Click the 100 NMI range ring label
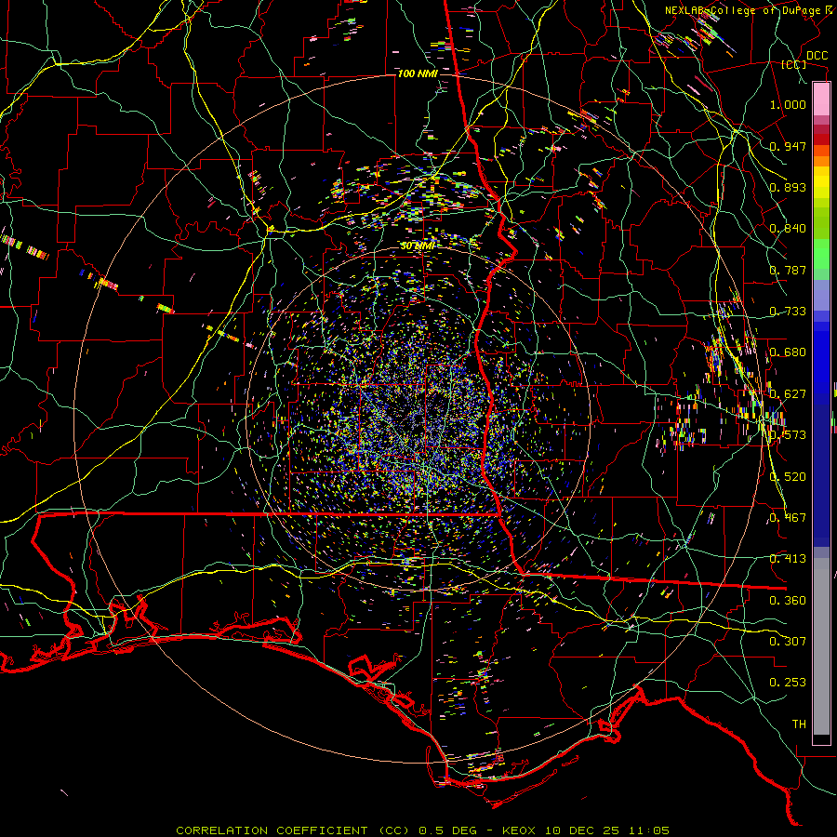The height and width of the screenshot is (837, 837). tap(418, 73)
